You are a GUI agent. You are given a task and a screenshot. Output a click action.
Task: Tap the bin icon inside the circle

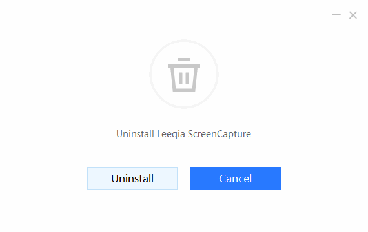click(x=184, y=75)
